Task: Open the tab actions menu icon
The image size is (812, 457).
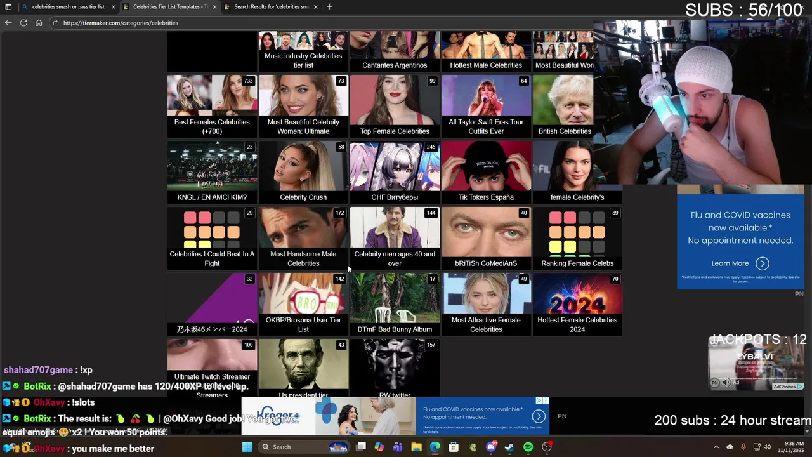Action: [x=8, y=7]
